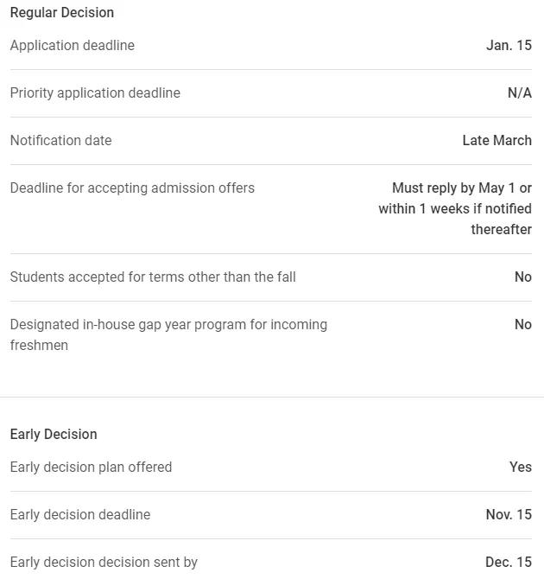The height and width of the screenshot is (579, 544).
Task: Select the Notification date label
Action: tap(61, 140)
